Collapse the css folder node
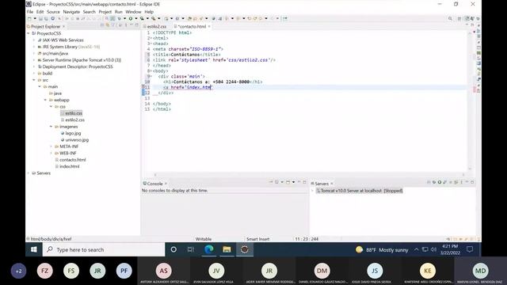Image resolution: width=507 pixels, height=285 pixels. [x=51, y=106]
